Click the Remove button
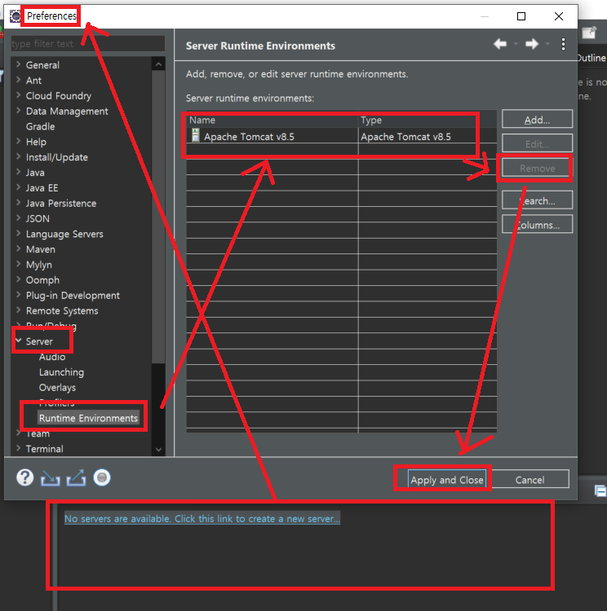This screenshot has width=607, height=611. tap(537, 168)
